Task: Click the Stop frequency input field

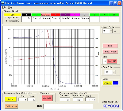Action: (32, 99)
